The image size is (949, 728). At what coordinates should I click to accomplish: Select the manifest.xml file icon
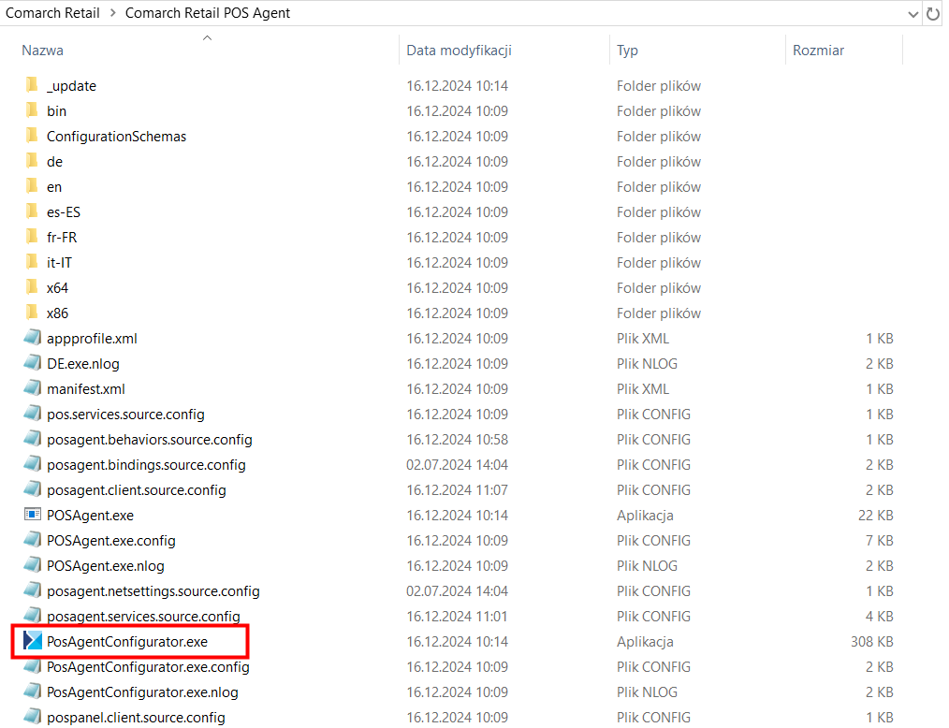[x=33, y=388]
